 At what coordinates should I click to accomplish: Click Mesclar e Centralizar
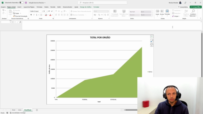[77, 15]
